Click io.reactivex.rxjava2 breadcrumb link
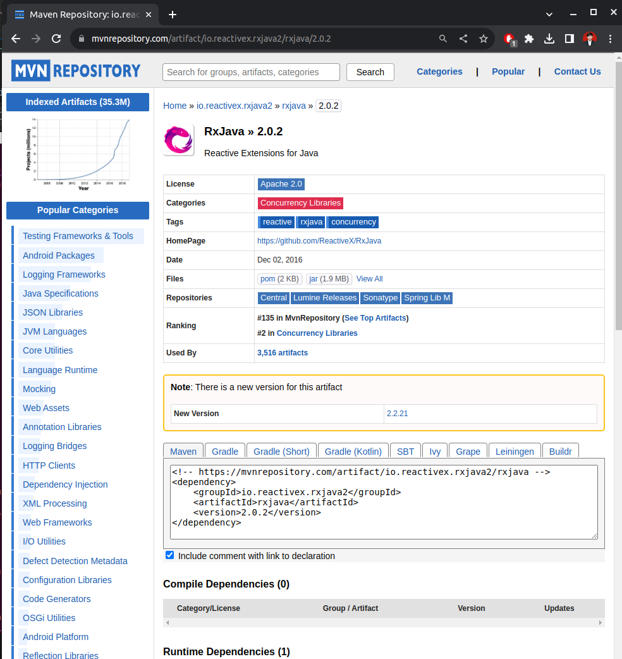The image size is (622, 659). coord(235,106)
